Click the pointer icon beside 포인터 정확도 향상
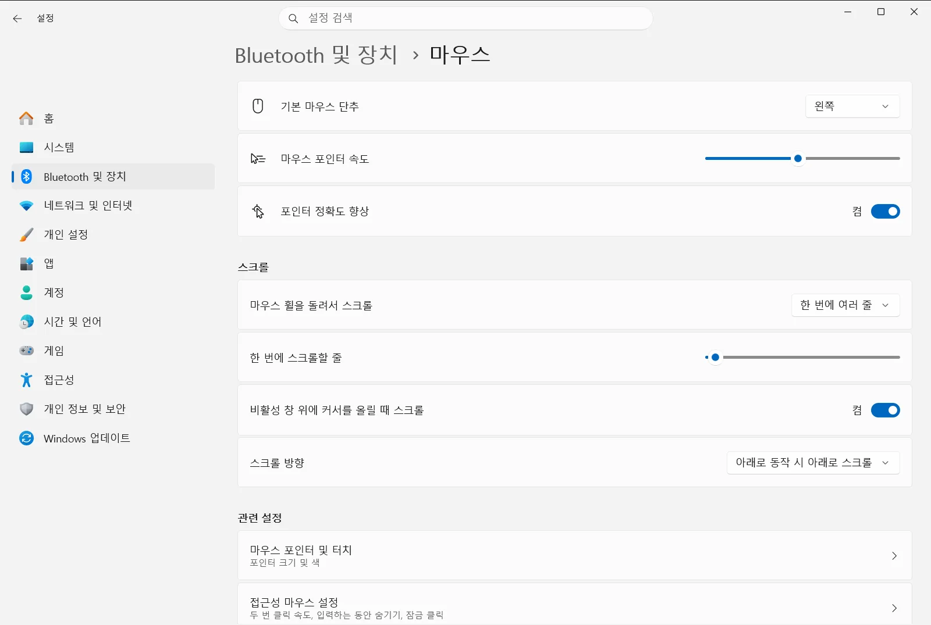 (x=258, y=211)
